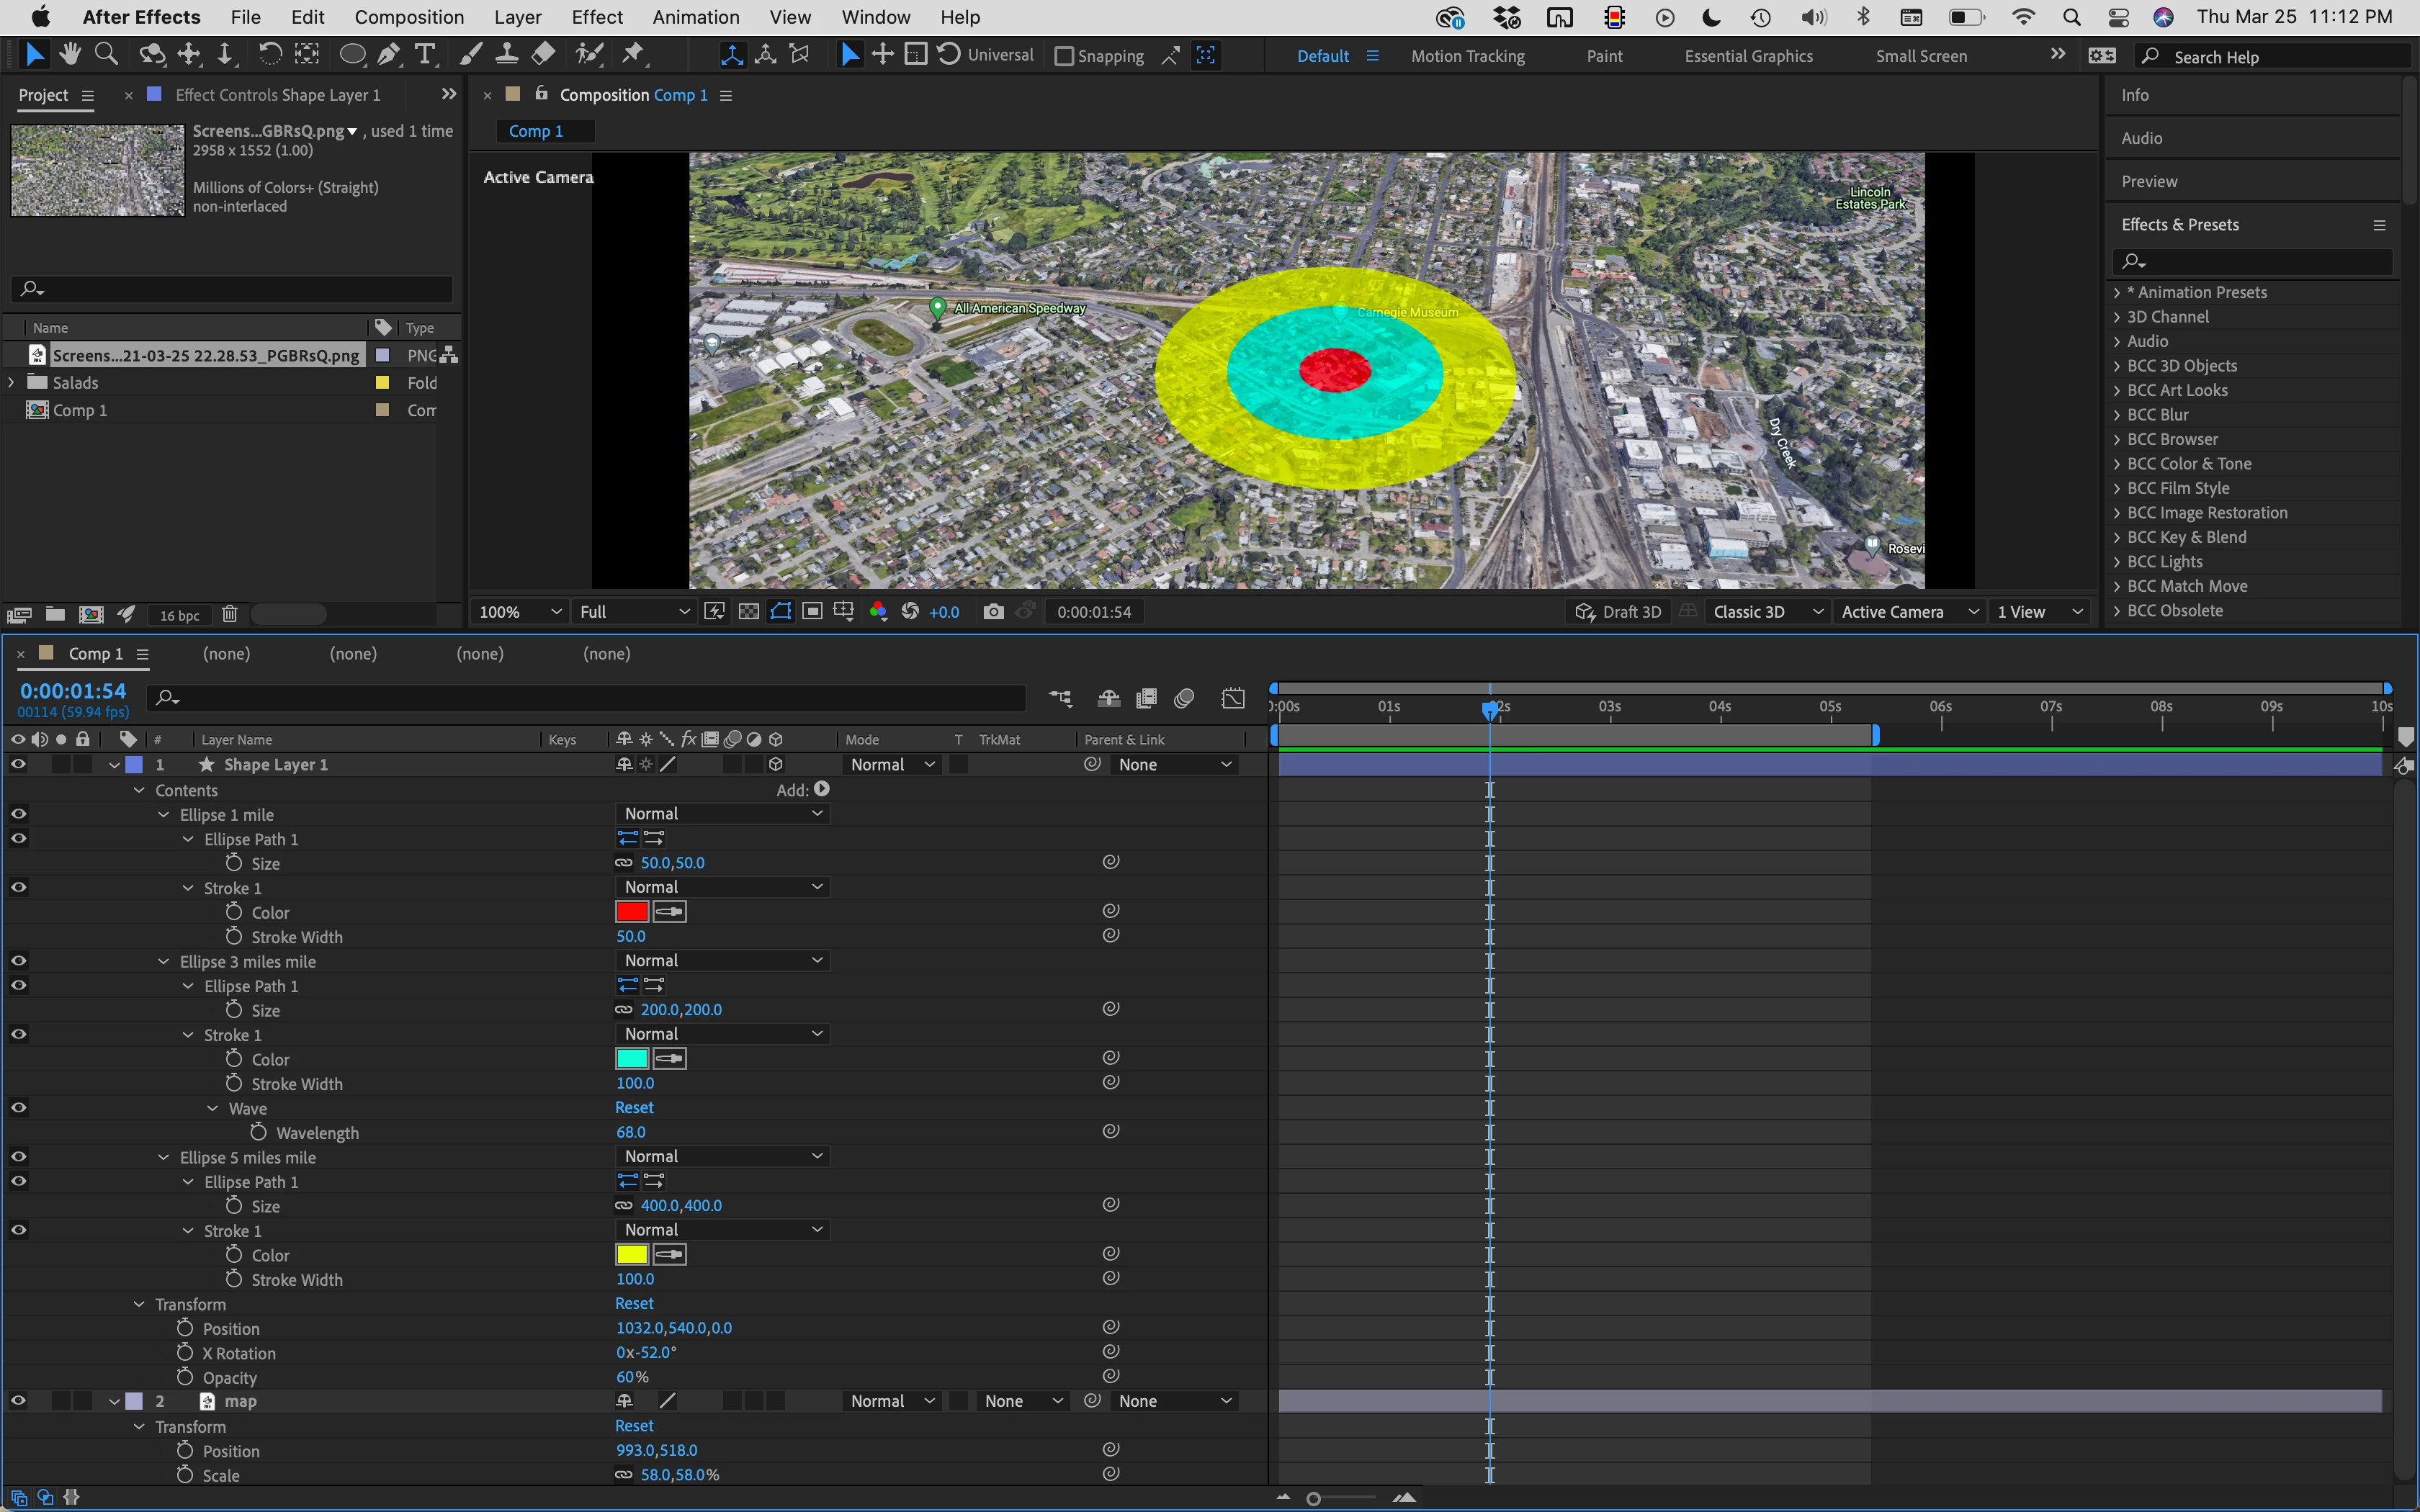Click the Effects & Presets search field
This screenshot has width=2420, height=1512.
tap(2260, 261)
